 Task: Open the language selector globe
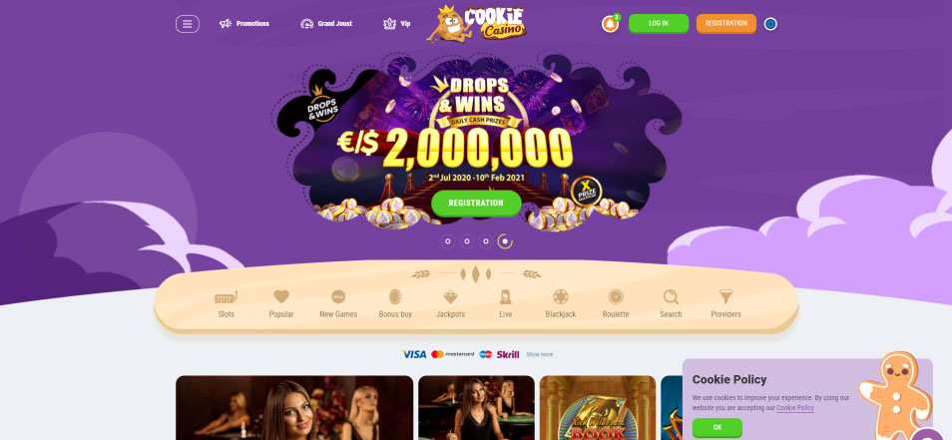coord(770,24)
